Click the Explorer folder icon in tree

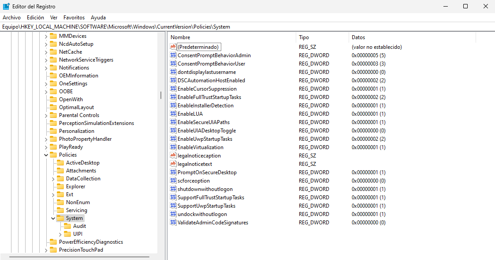(60, 187)
